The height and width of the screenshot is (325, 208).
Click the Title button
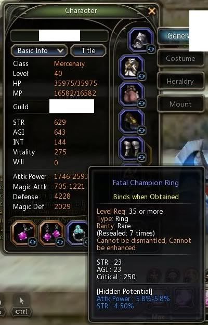[88, 50]
